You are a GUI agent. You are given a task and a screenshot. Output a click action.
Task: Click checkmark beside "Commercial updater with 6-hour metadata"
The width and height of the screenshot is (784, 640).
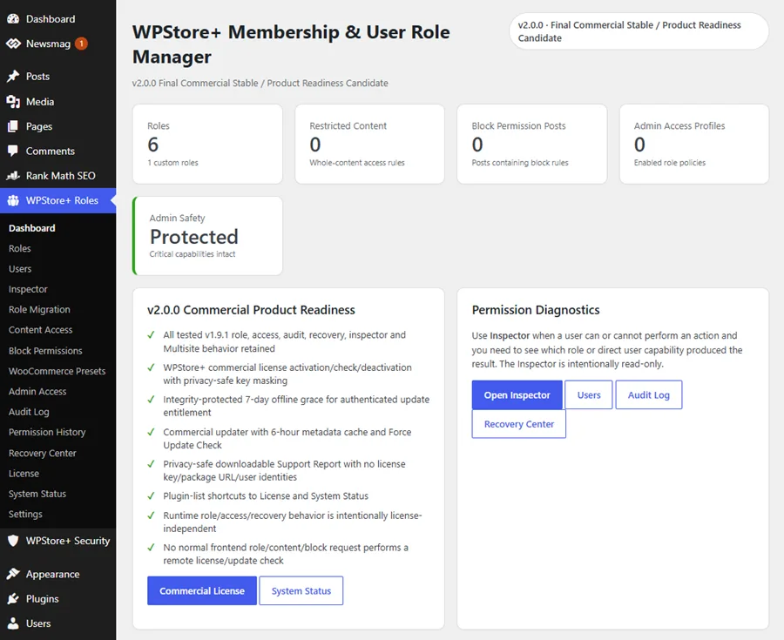coord(151,432)
